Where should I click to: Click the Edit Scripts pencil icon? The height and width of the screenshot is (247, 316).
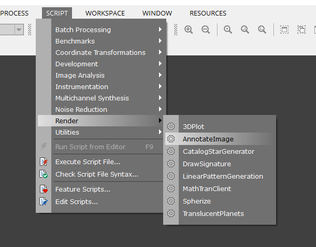tap(44, 202)
